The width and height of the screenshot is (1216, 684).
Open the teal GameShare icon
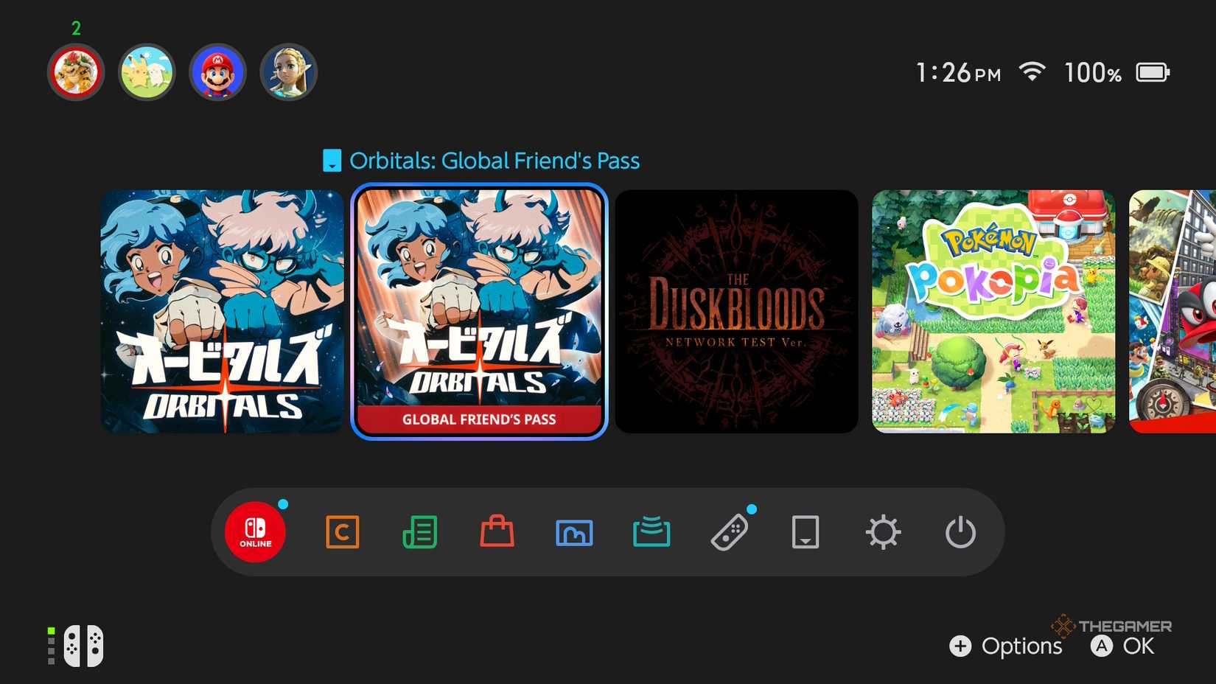pos(651,531)
